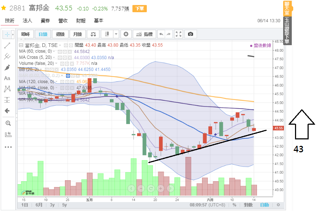Open the candlestick chart style dropdown arrow
The image size is (323, 215).
point(116,34)
